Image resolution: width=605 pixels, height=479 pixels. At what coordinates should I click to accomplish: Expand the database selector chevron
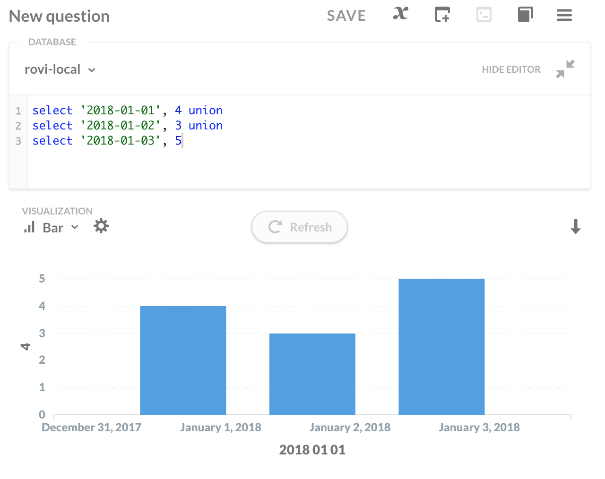pos(92,69)
